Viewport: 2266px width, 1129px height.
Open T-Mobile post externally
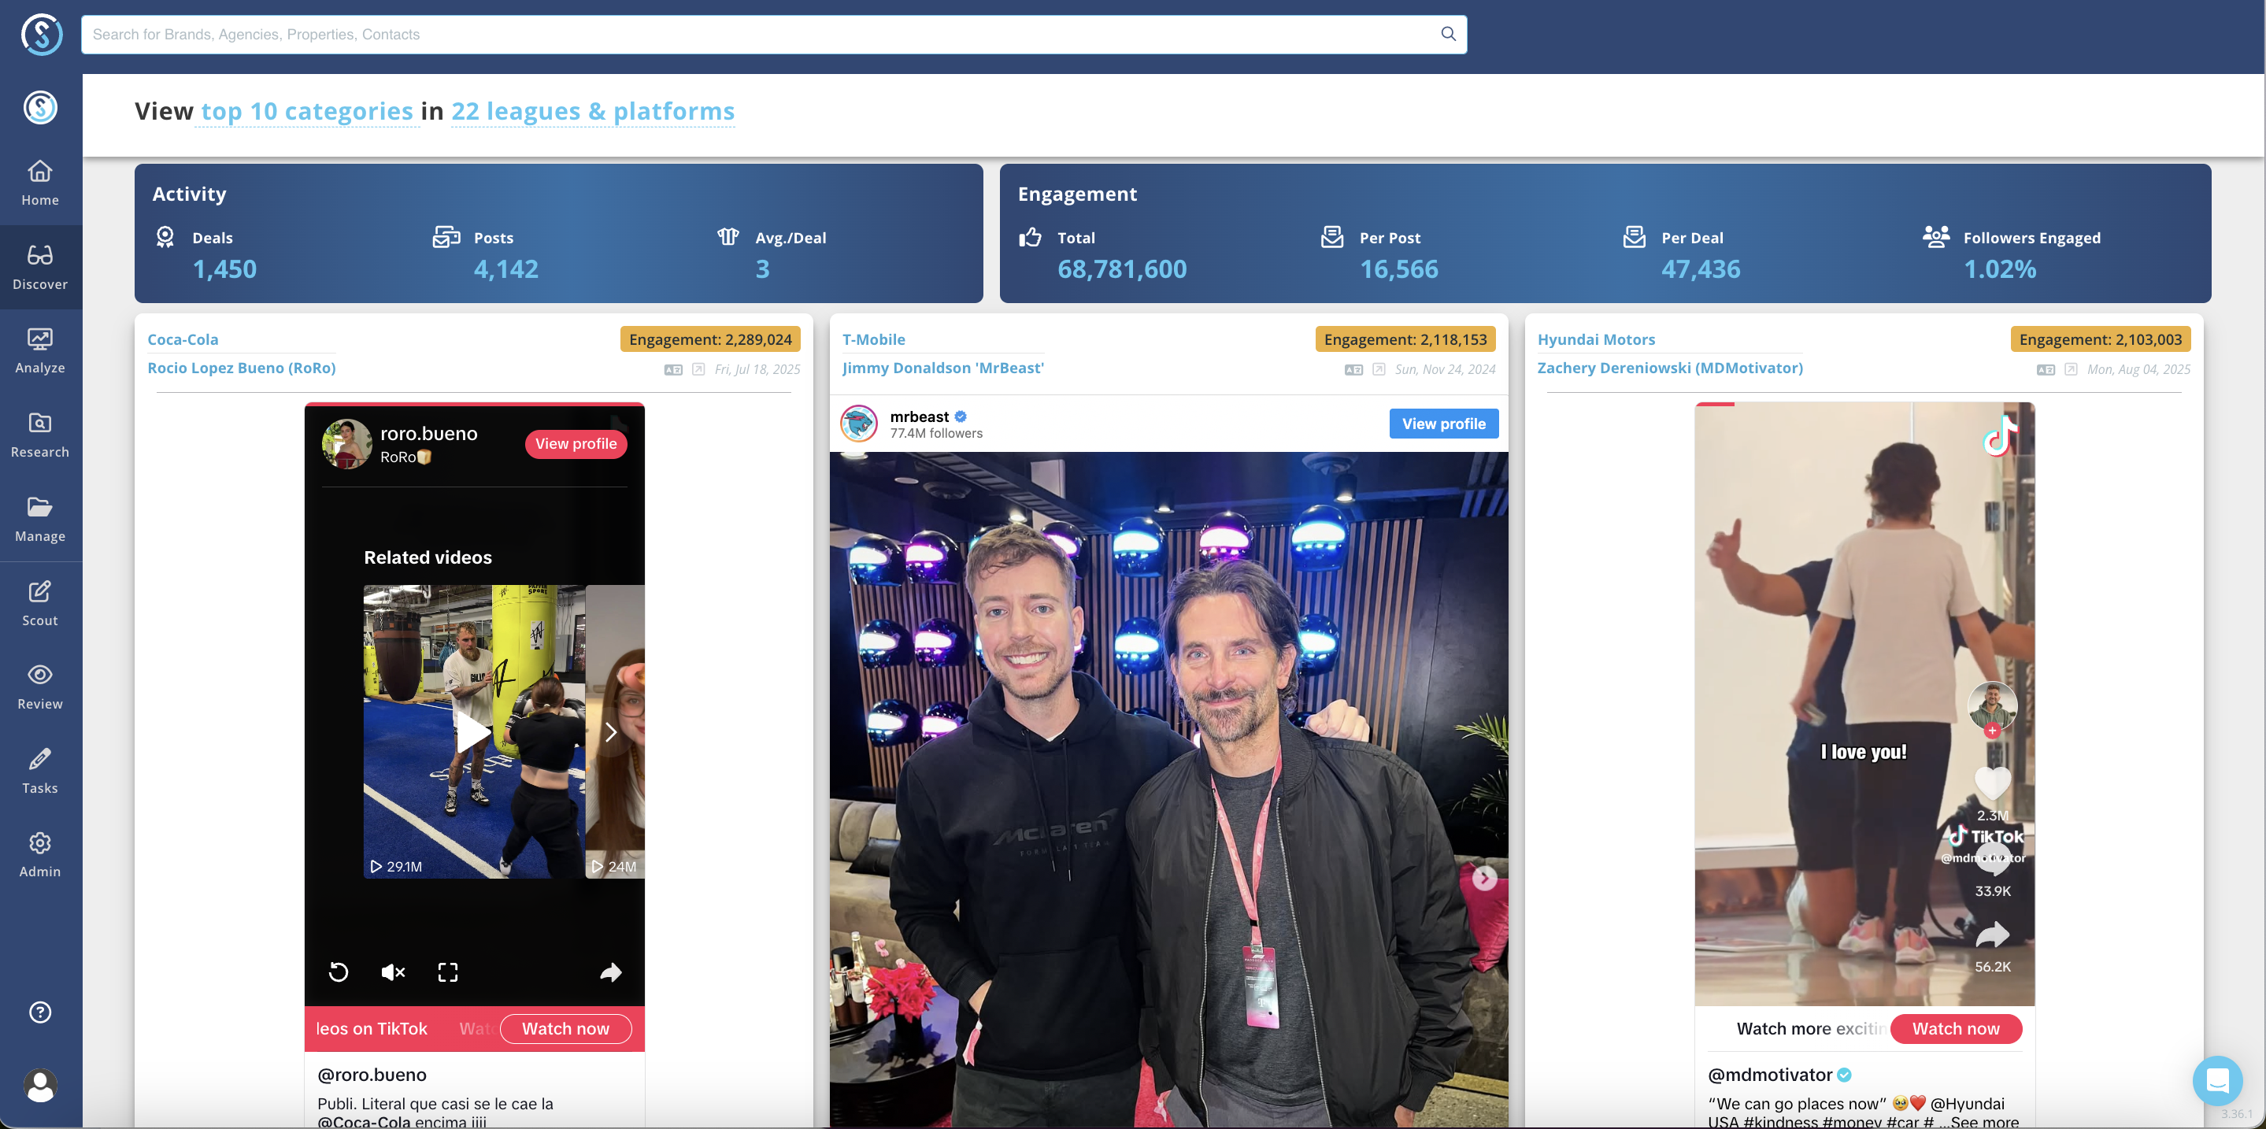[1379, 369]
